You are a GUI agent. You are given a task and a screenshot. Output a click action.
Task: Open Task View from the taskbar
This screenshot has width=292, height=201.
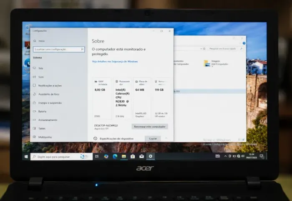[97, 156]
